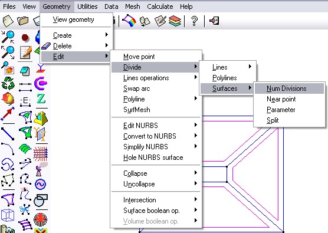Click the scissors intersection tool icon
The width and height of the screenshot is (328, 233).
(25, 209)
